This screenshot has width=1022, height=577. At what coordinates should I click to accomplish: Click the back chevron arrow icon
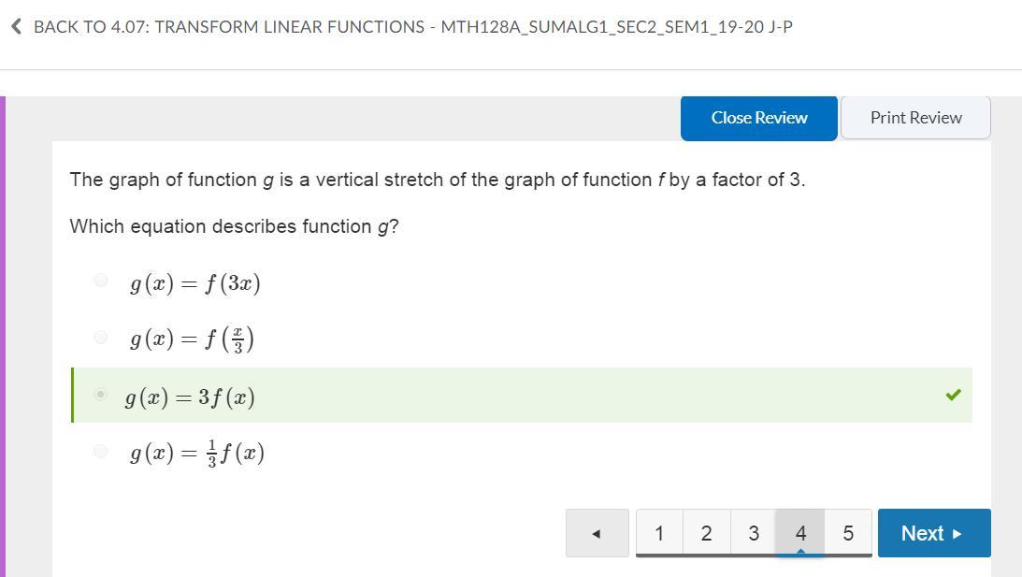17,27
